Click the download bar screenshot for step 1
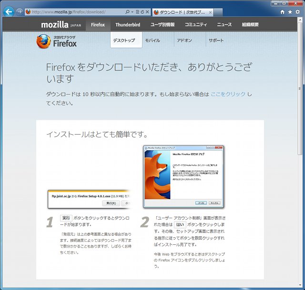 [89, 199]
